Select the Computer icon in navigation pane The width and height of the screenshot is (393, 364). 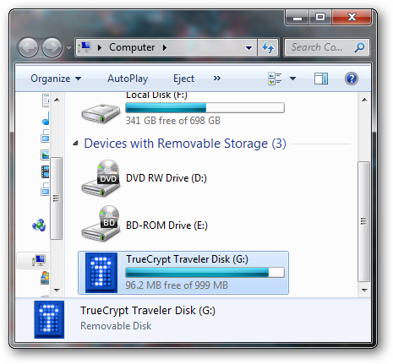click(x=39, y=260)
